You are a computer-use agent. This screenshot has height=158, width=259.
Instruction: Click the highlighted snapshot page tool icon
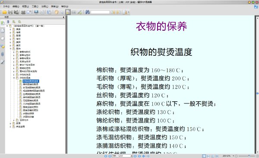(x=68, y=12)
